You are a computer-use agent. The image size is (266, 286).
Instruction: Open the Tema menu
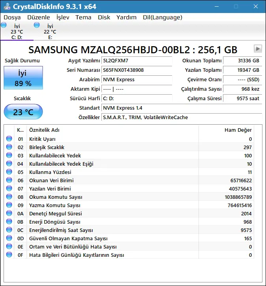pos(83,17)
